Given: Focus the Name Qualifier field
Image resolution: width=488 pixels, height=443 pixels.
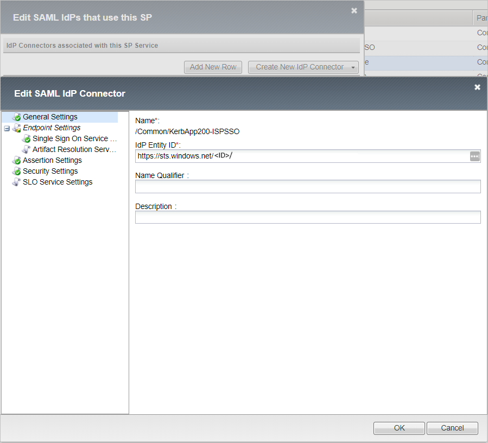Looking at the screenshot, I should (308, 186).
